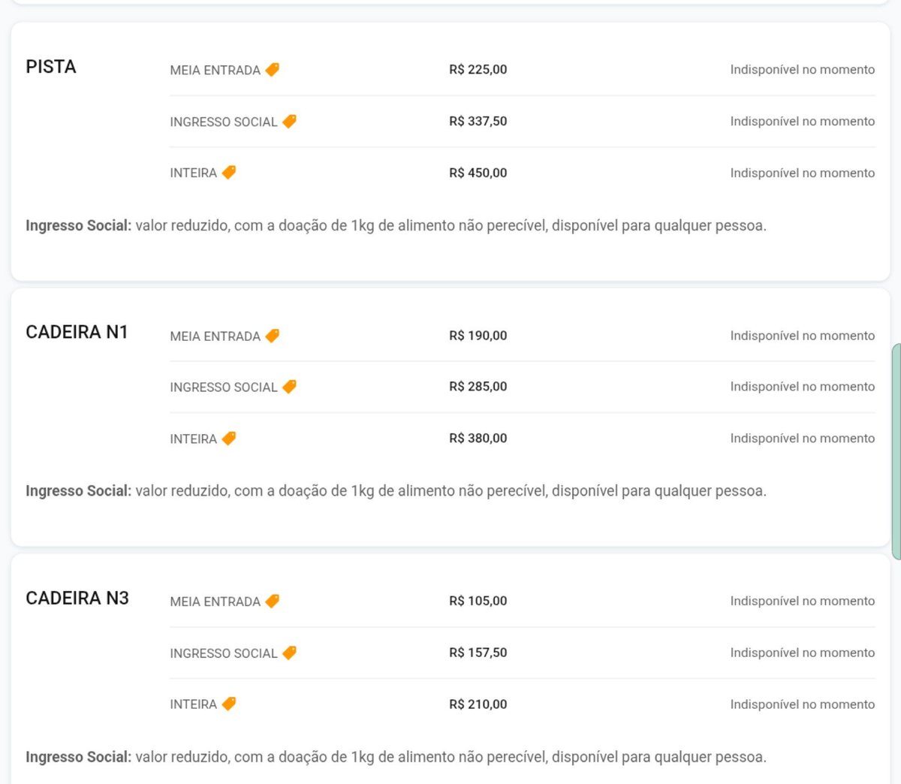Click tag icon beside CADEIRA N1 Ingresso Social
901x784 pixels.
pyautogui.click(x=289, y=386)
